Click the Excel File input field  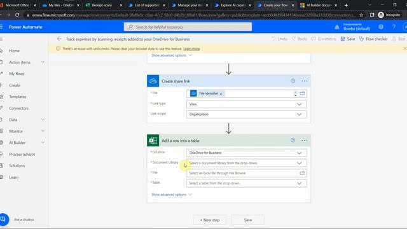click(x=246, y=173)
